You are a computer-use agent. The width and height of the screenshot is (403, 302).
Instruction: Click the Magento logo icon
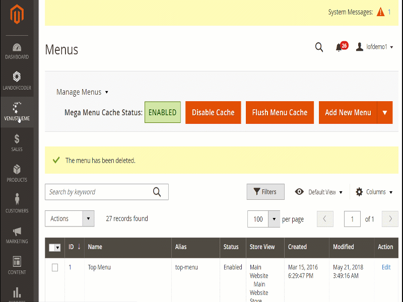(x=17, y=16)
